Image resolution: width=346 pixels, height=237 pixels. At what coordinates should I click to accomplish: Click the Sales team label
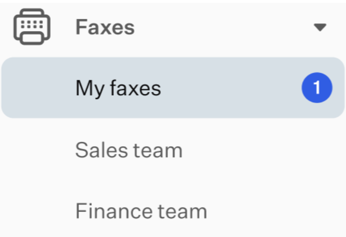129,150
